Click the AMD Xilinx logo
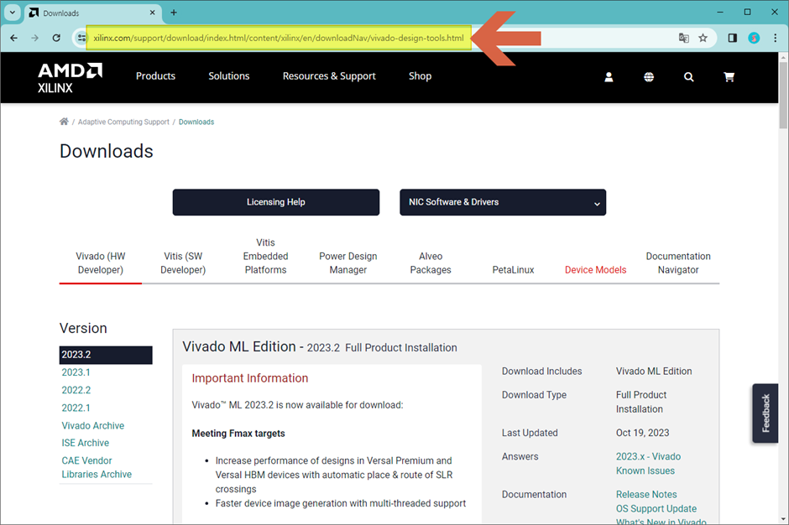Viewport: 789px width, 525px height. [70, 78]
